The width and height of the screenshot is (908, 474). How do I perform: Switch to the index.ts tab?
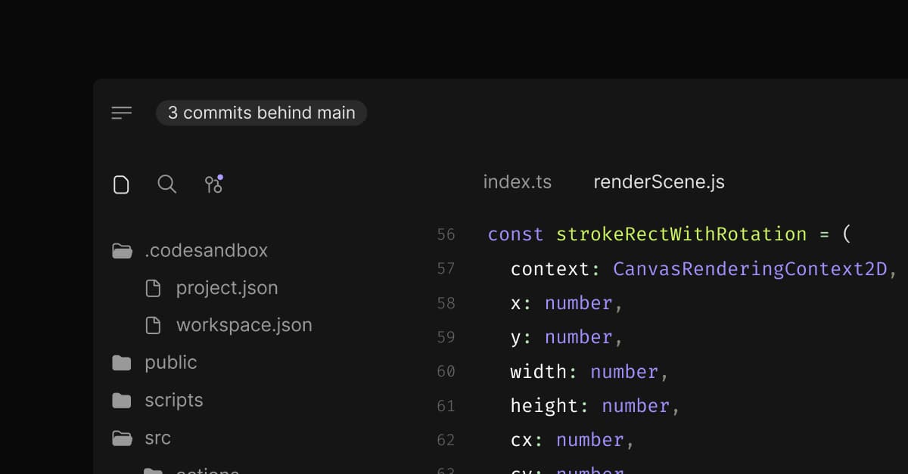(x=517, y=181)
